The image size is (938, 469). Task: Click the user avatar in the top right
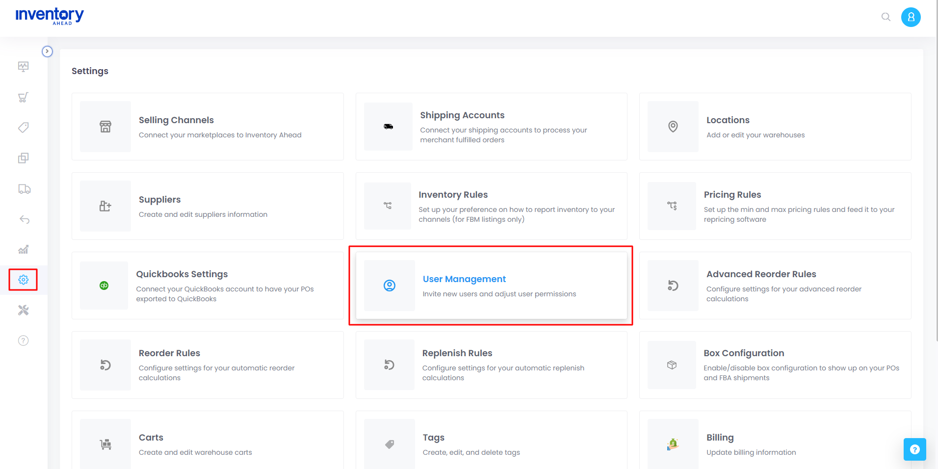pyautogui.click(x=911, y=17)
